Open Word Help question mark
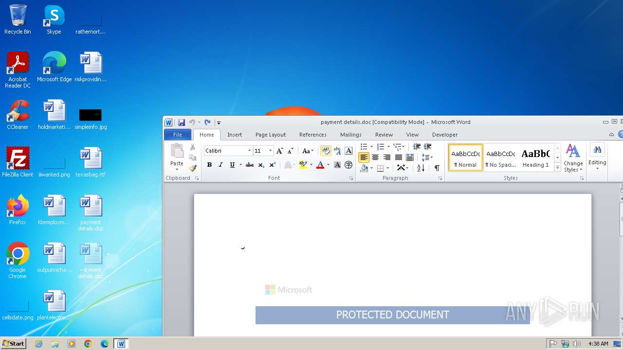The height and width of the screenshot is (350, 623). pyautogui.click(x=621, y=135)
